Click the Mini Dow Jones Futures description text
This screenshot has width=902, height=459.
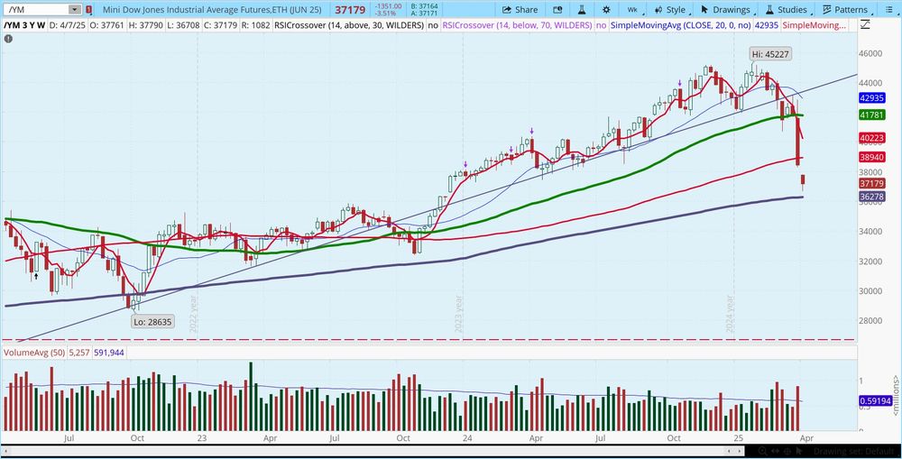pyautogui.click(x=212, y=9)
